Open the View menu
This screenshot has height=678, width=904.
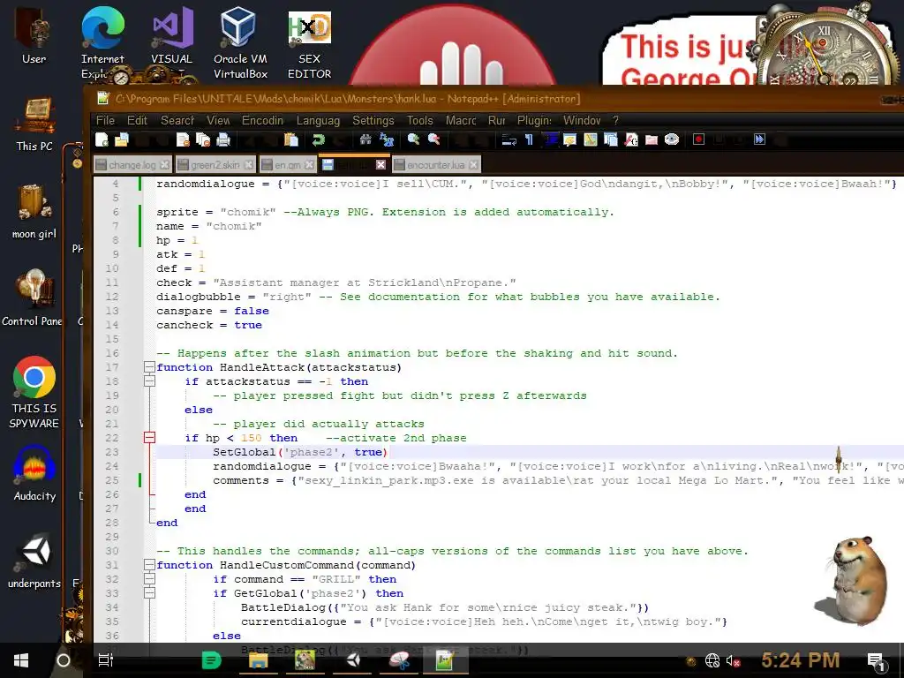click(218, 120)
